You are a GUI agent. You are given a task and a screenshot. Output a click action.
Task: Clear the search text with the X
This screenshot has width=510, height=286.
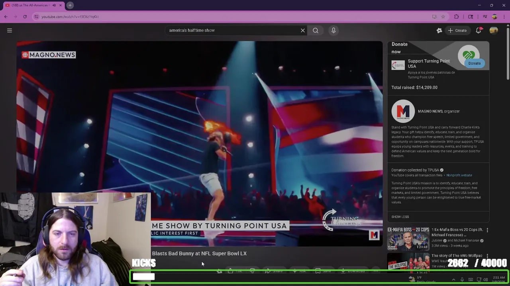pyautogui.click(x=303, y=30)
